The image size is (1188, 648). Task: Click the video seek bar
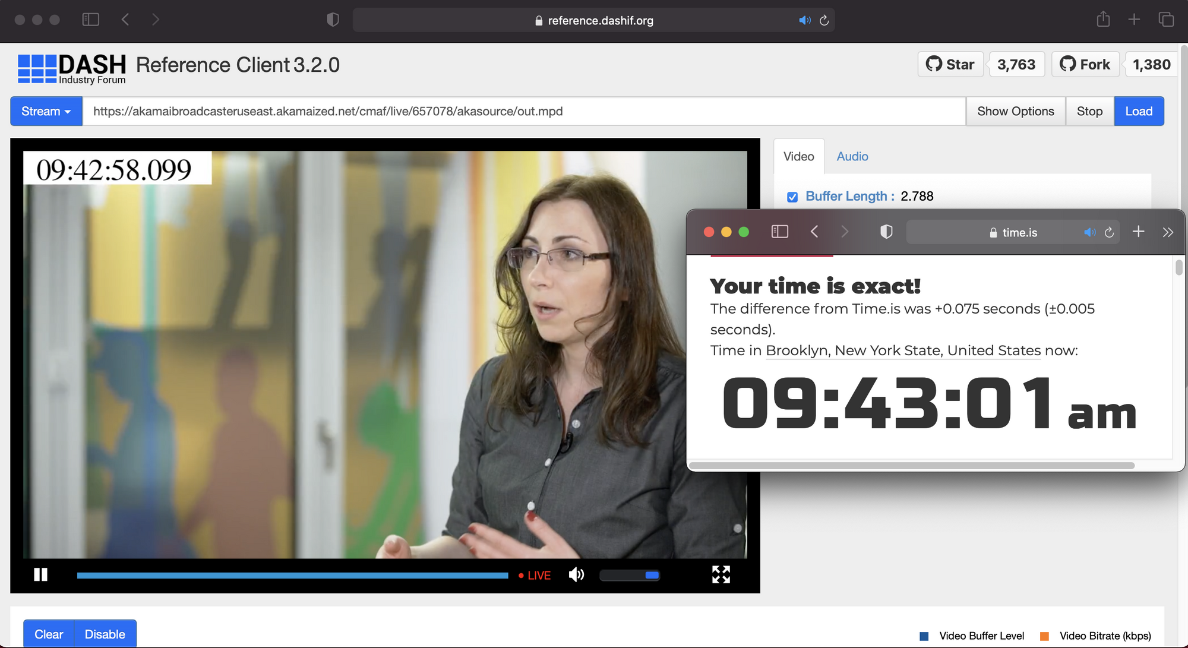tap(292, 575)
